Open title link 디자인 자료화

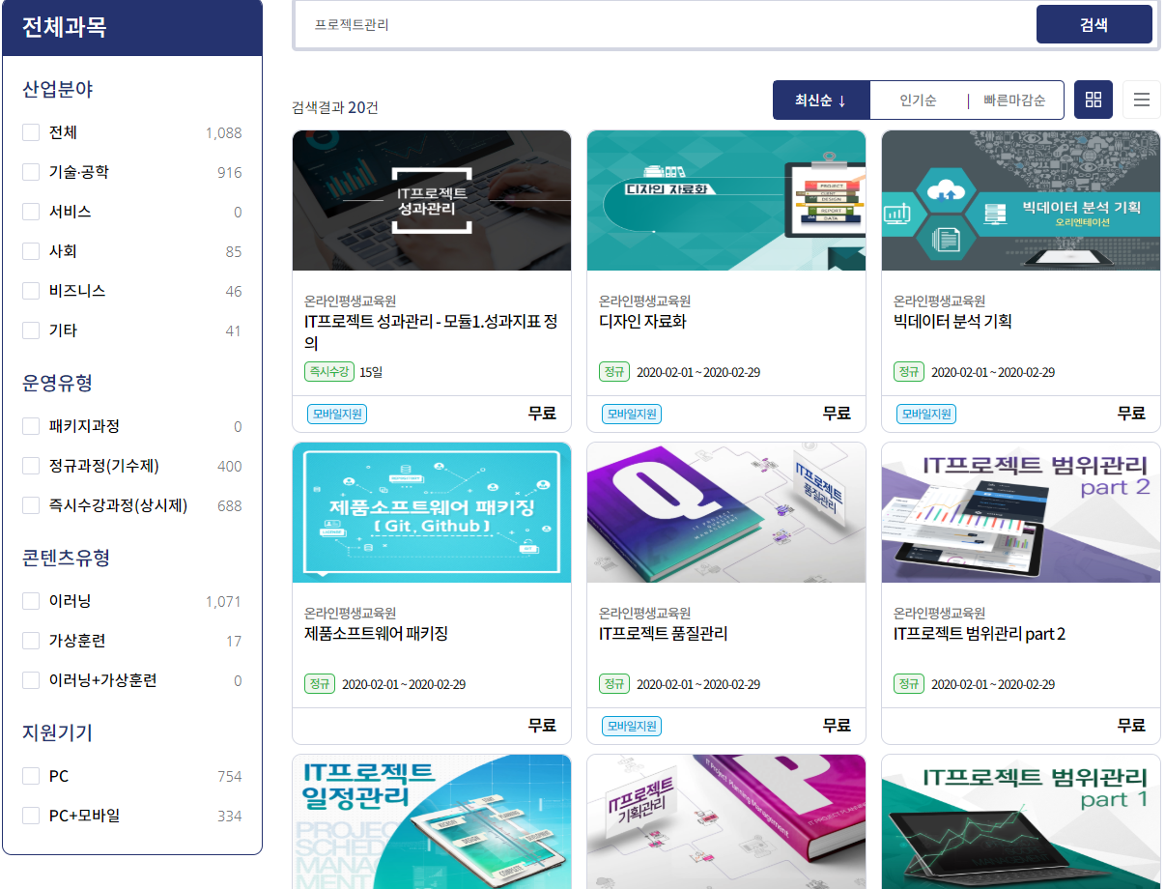tap(642, 322)
